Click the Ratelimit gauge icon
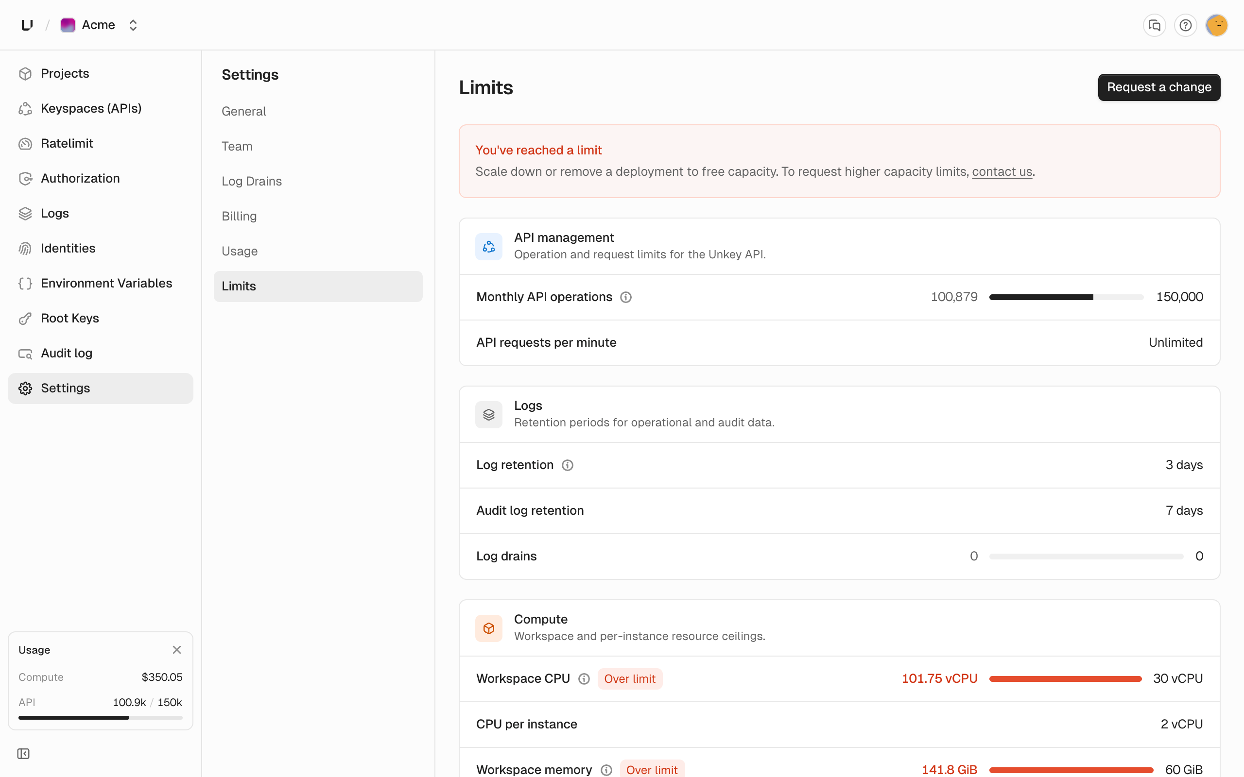 coord(25,144)
